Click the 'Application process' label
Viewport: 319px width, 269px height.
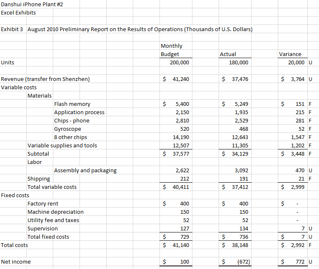click(79, 112)
